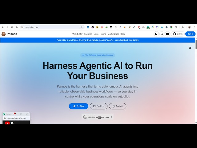The image size is (197, 148).
Task: Select the Desktop download button
Action: [98, 106]
